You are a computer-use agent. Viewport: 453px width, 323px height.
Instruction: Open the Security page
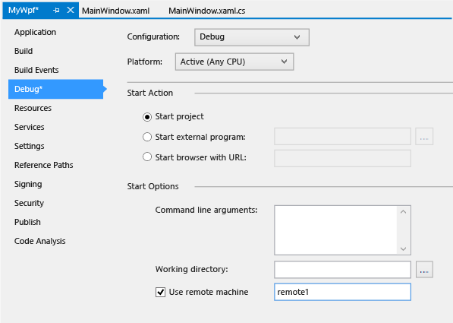[29, 203]
